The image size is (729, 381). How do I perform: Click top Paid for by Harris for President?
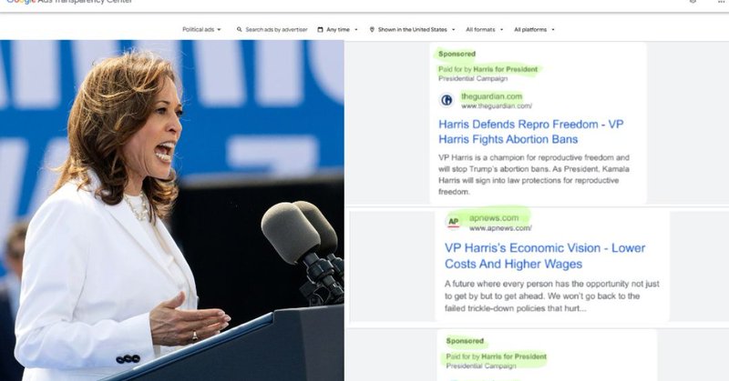coord(488,69)
